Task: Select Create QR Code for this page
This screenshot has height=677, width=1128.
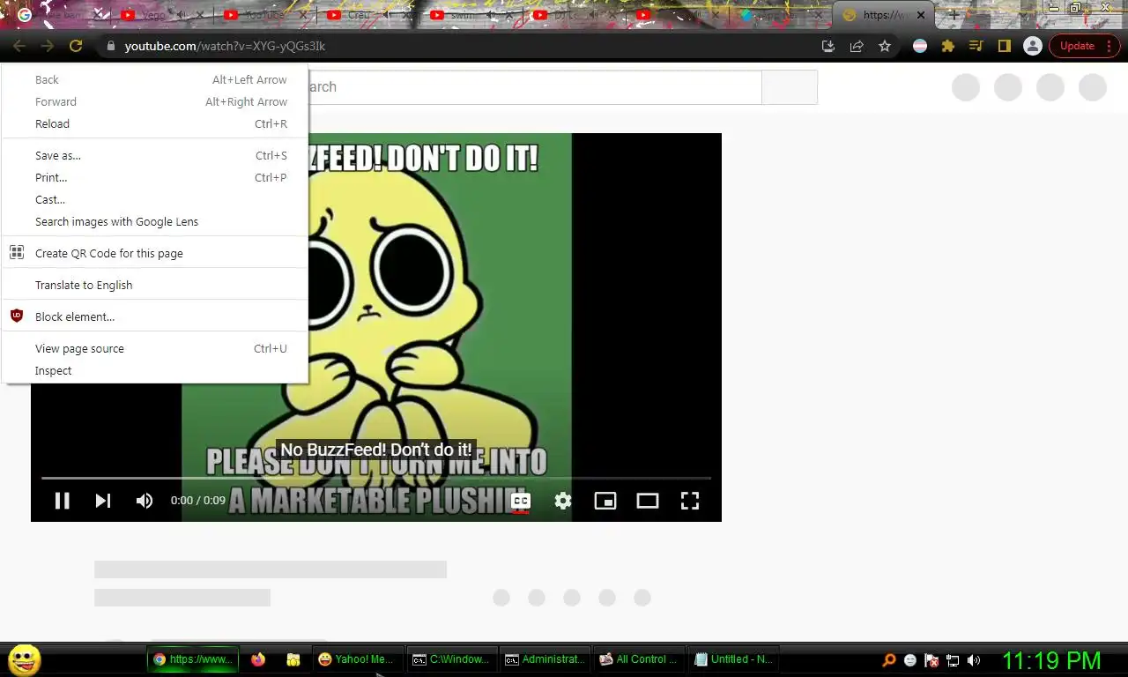Action: (155, 253)
